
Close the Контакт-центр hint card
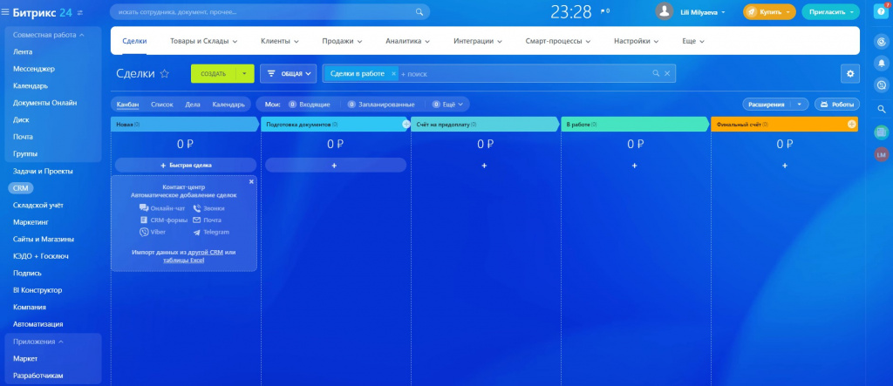(x=251, y=181)
